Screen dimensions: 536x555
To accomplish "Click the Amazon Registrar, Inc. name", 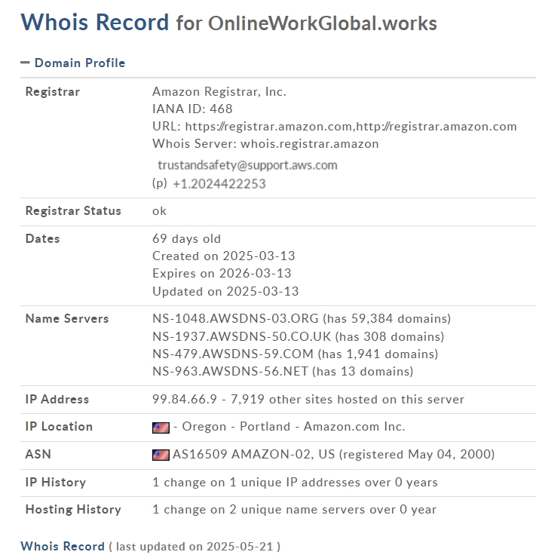I will (219, 92).
